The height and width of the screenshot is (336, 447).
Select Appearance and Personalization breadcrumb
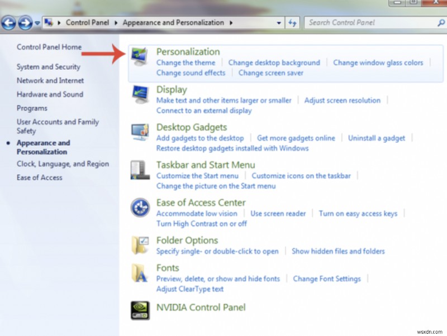pyautogui.click(x=173, y=22)
